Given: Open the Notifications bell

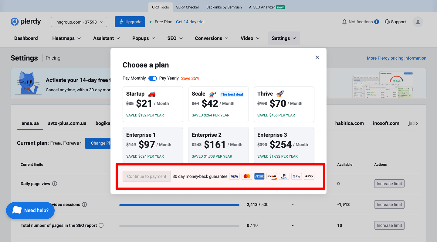Looking at the screenshot, I should coord(344,21).
